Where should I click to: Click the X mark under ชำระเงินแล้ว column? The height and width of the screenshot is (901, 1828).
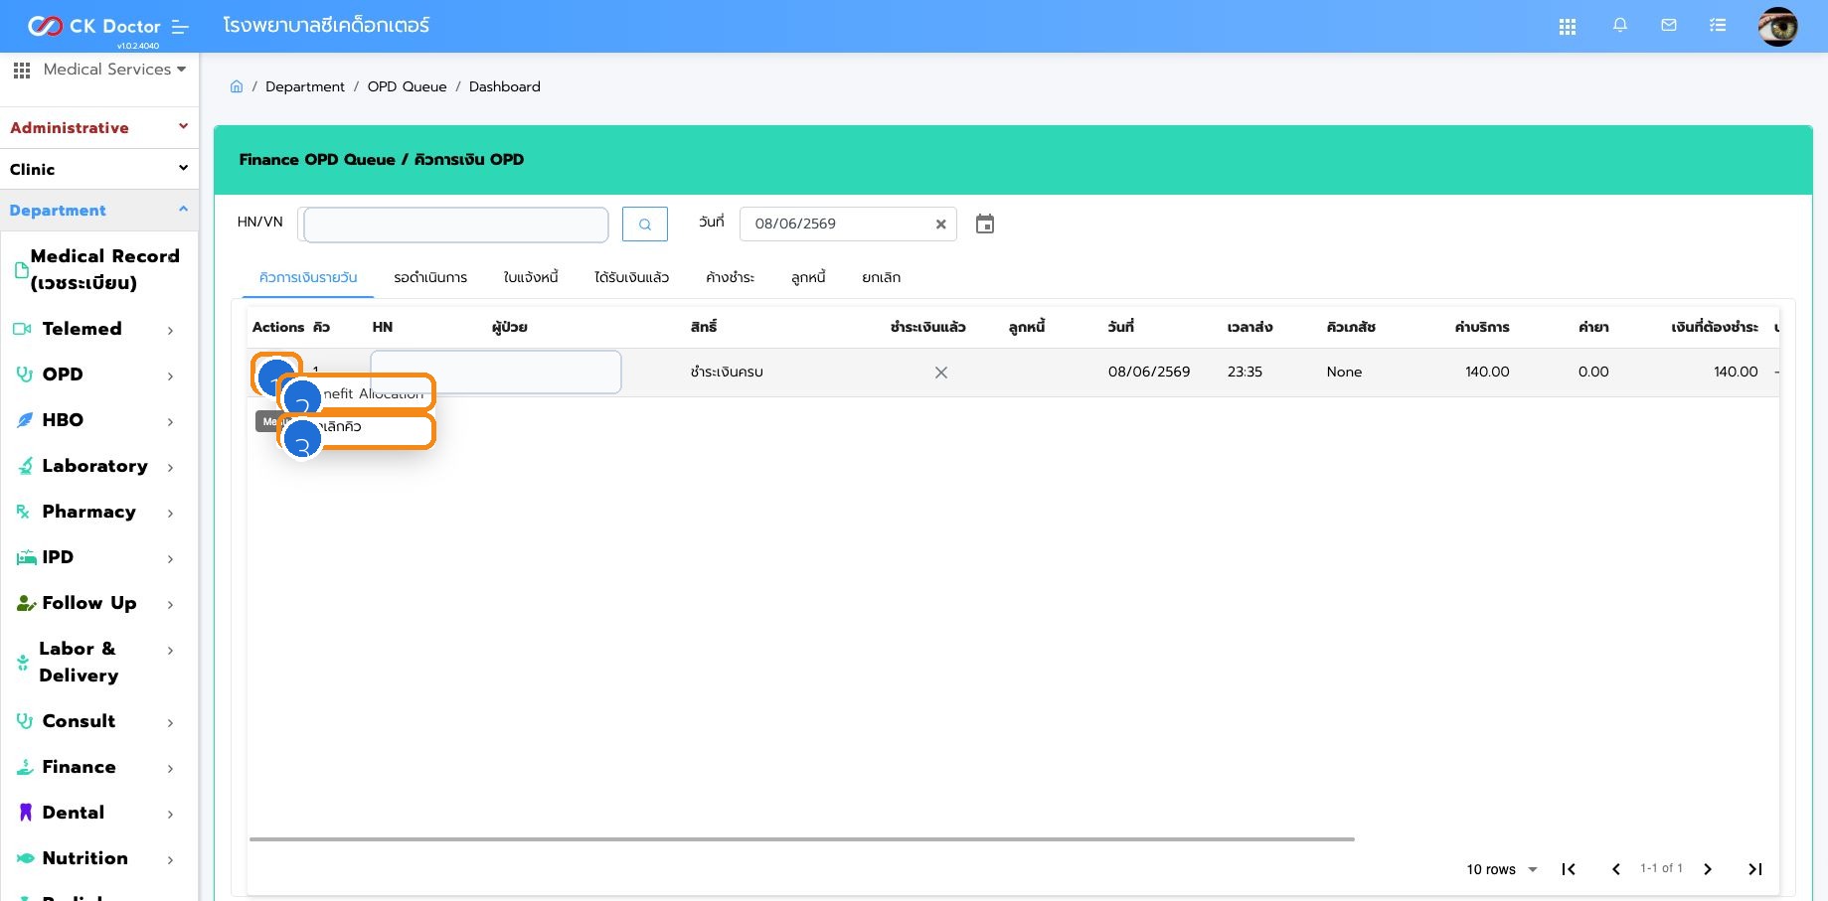point(941,373)
